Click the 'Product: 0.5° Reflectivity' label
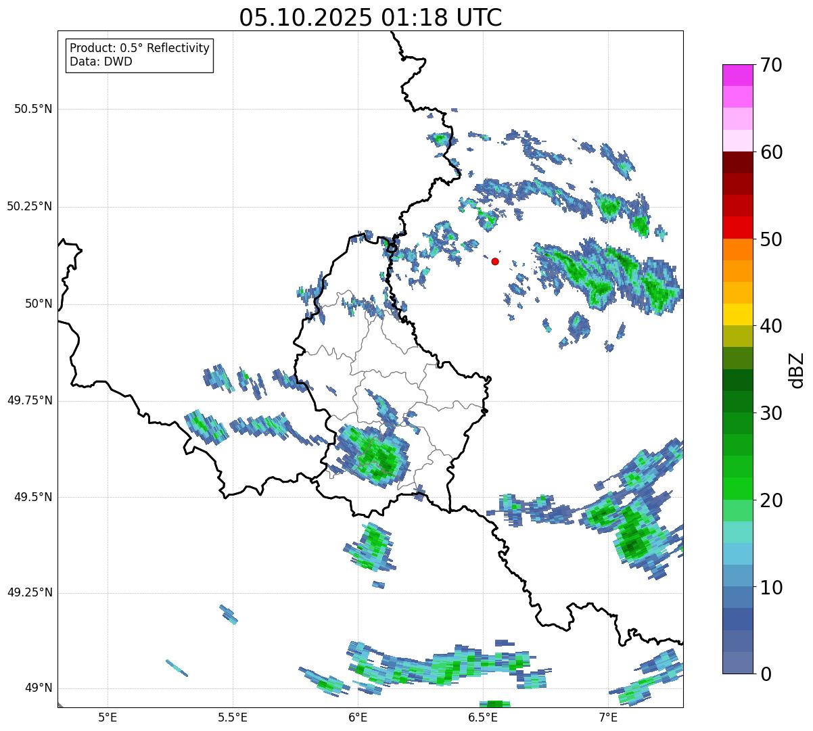Screen dimensions: 813x731 pyautogui.click(x=139, y=48)
